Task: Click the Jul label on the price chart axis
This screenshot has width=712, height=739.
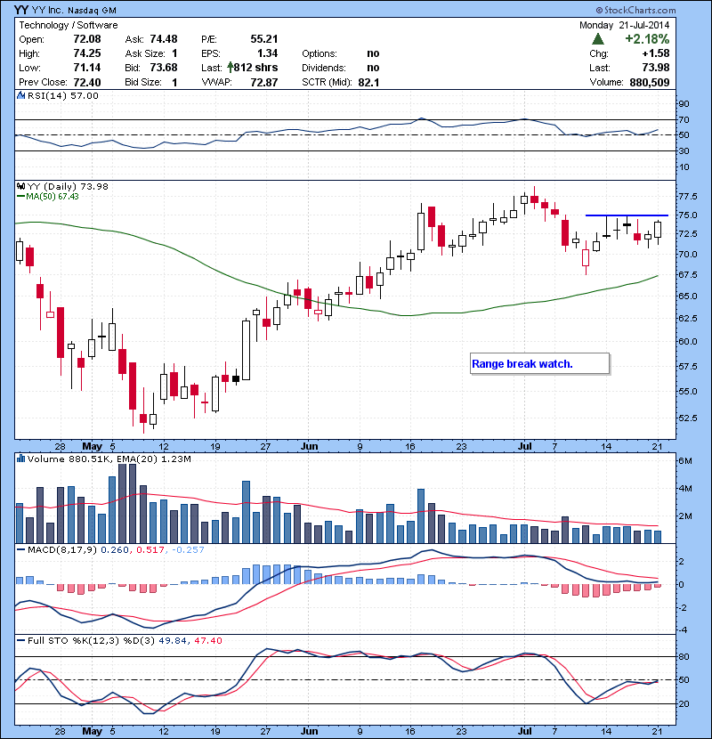Action: click(524, 446)
